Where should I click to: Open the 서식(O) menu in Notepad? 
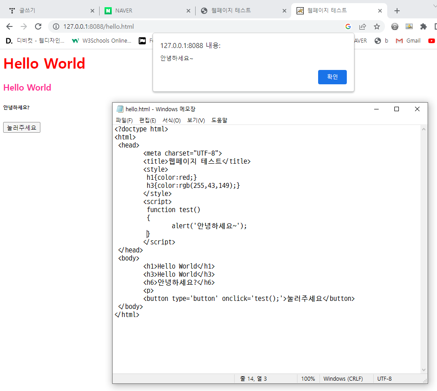(x=171, y=120)
